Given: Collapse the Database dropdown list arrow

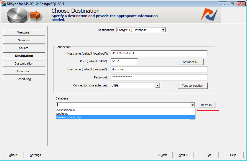Looking at the screenshot, I should (192, 105).
